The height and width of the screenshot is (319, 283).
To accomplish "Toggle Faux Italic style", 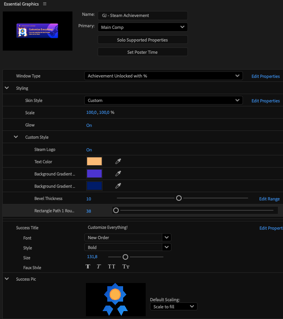I will tap(99, 266).
